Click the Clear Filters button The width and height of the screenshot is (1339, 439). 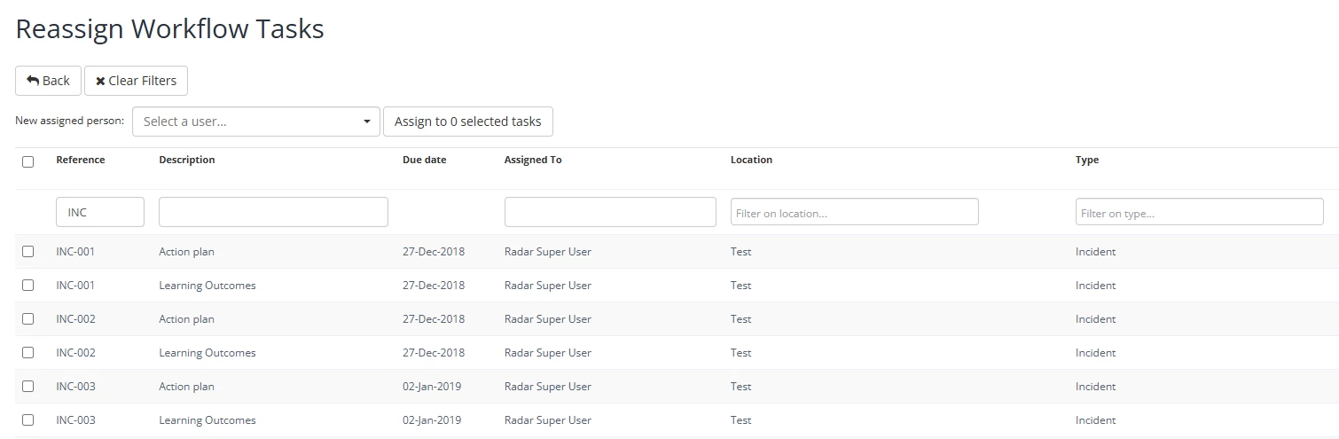click(x=136, y=81)
